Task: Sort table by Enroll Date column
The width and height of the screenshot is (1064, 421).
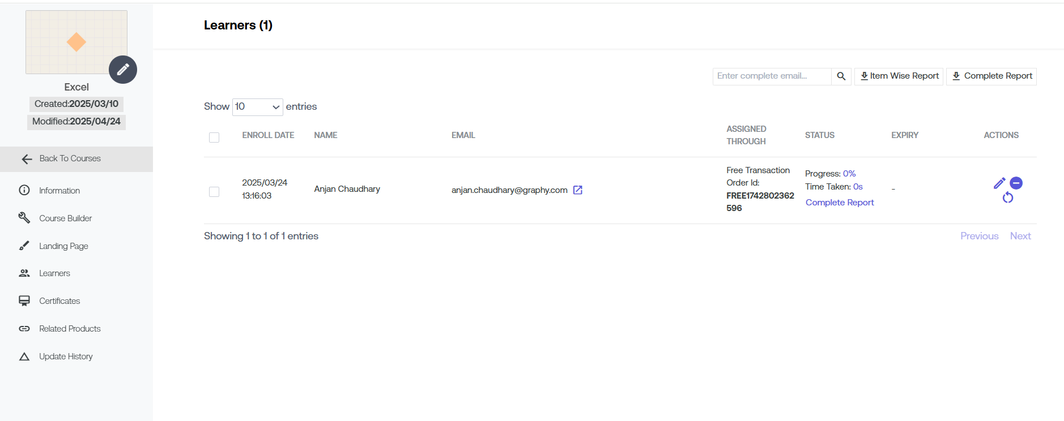Action: [268, 135]
